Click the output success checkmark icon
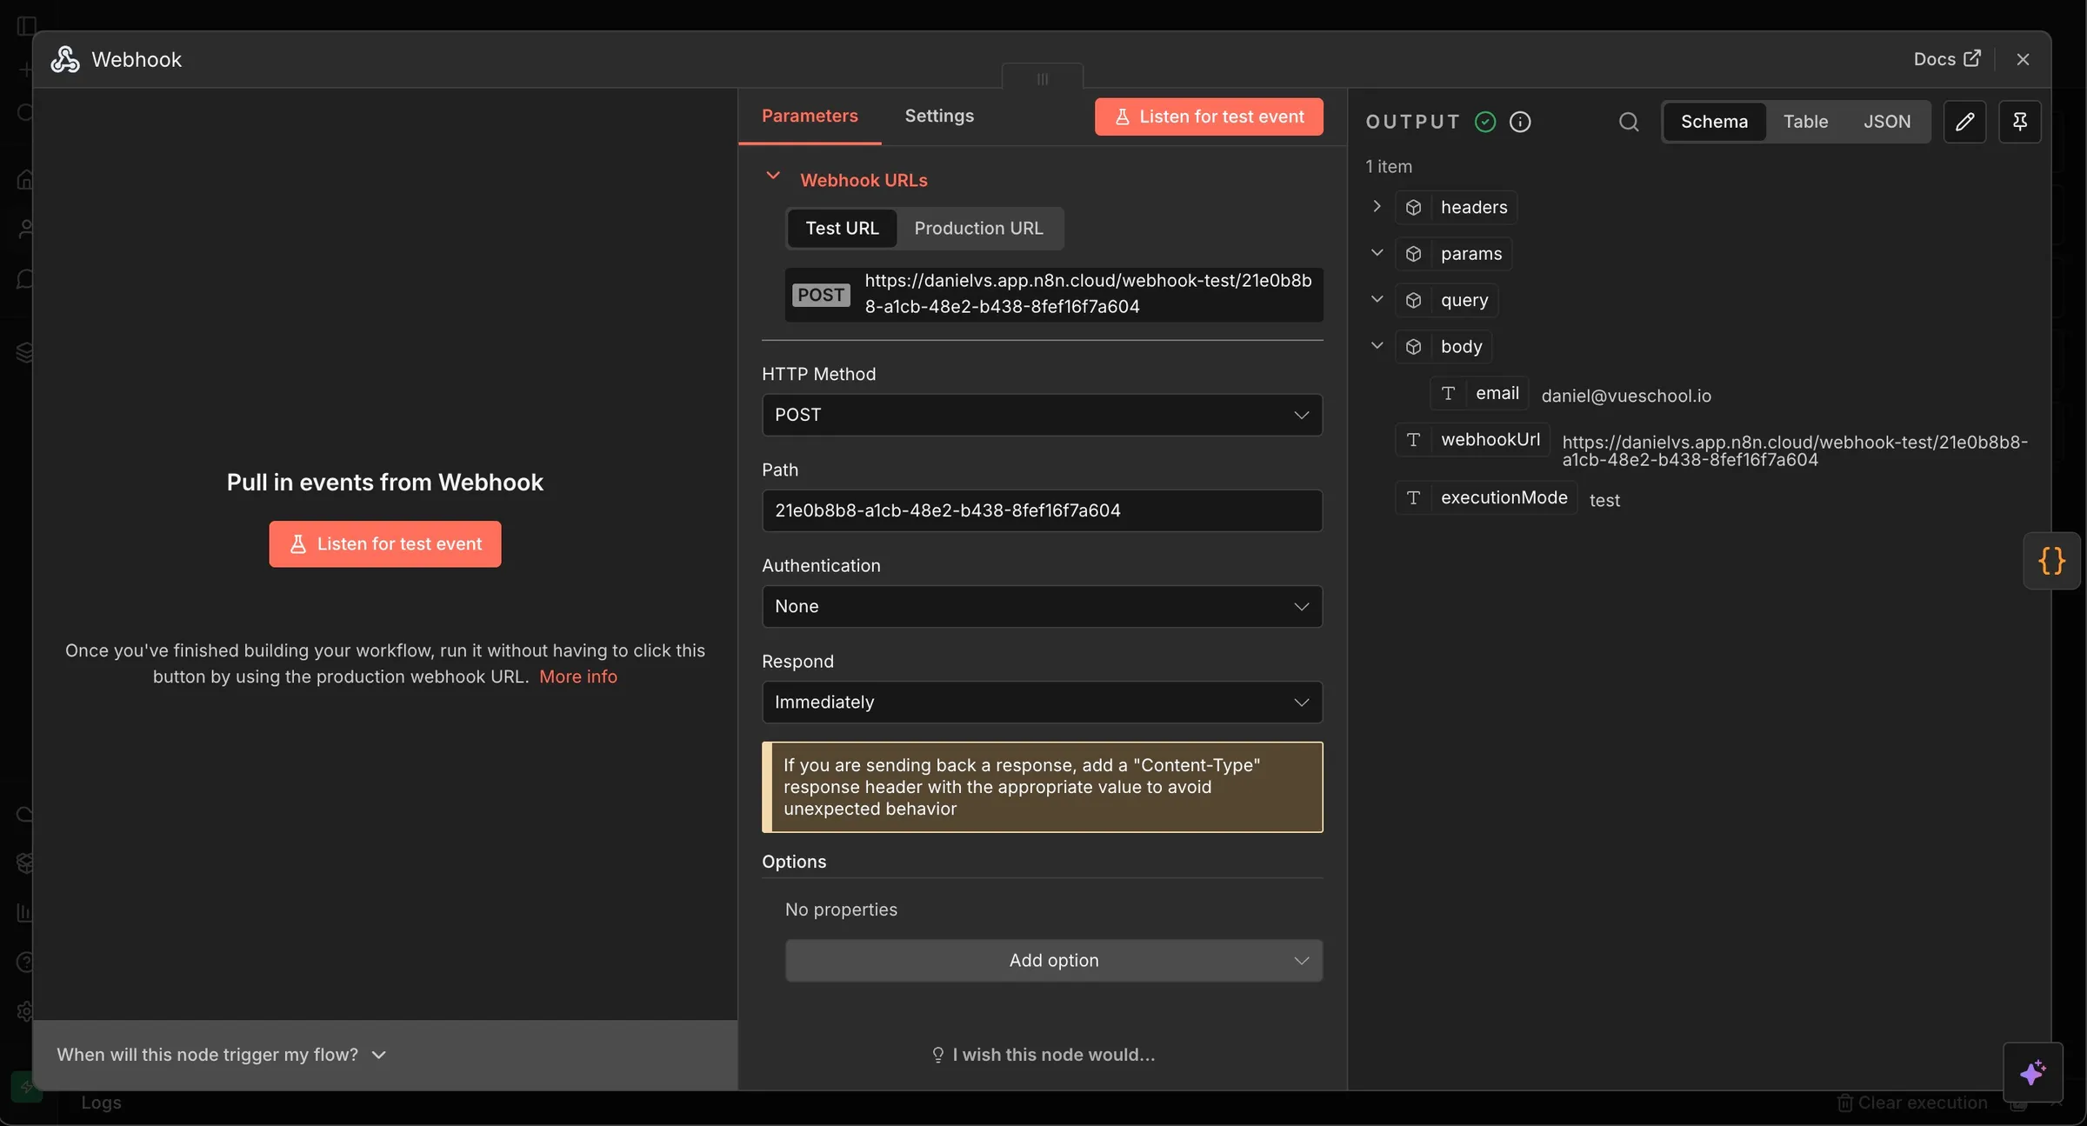This screenshot has width=2087, height=1126. (x=1485, y=122)
